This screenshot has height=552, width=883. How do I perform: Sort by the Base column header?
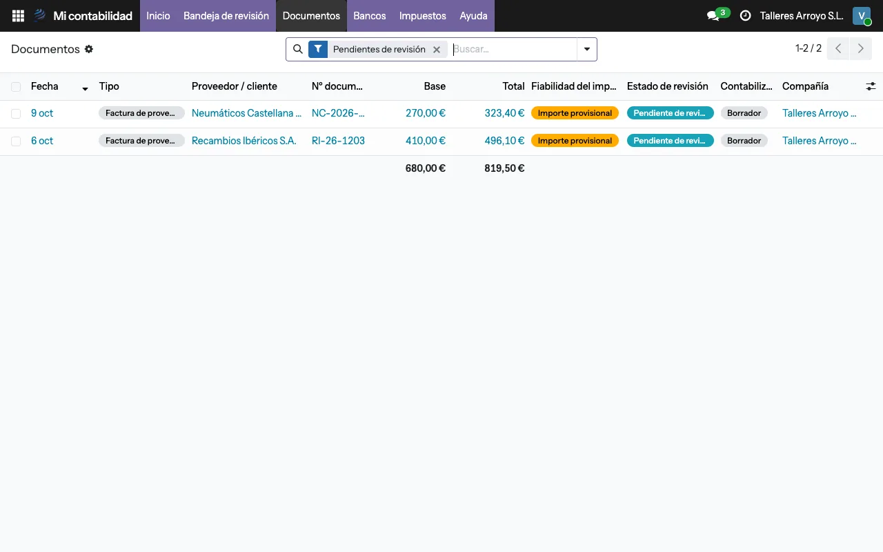[x=435, y=86]
